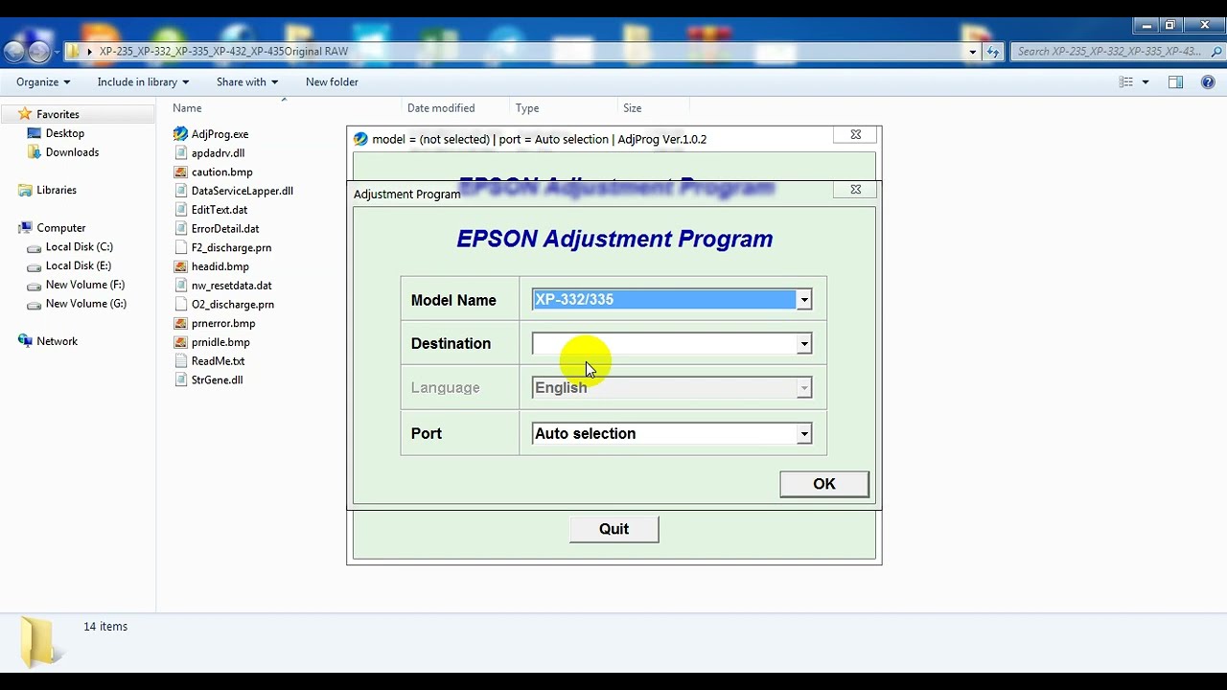Click the O2_discharge.prn file icon
The image size is (1227, 690).
[x=180, y=305]
